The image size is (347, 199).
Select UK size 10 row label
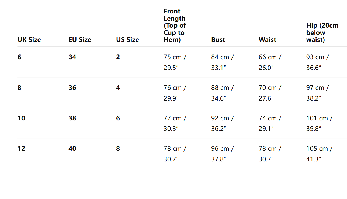pos(21,118)
